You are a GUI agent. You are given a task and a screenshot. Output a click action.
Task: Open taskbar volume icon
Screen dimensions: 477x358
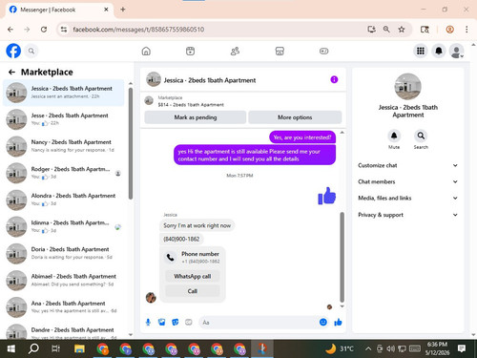390,348
